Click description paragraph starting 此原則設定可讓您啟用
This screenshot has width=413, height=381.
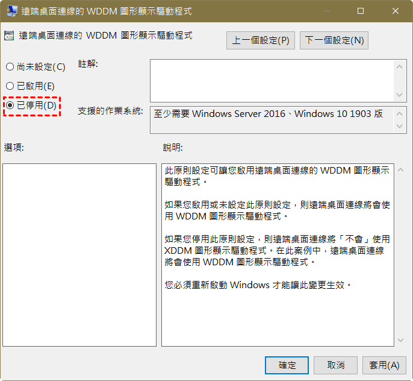pos(277,176)
